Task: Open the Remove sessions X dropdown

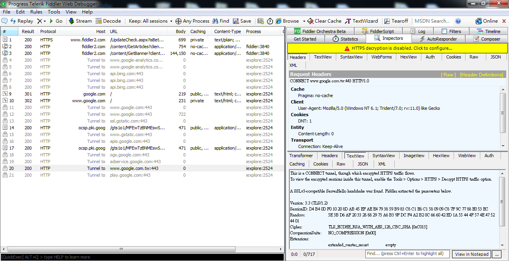Action: click(41, 21)
